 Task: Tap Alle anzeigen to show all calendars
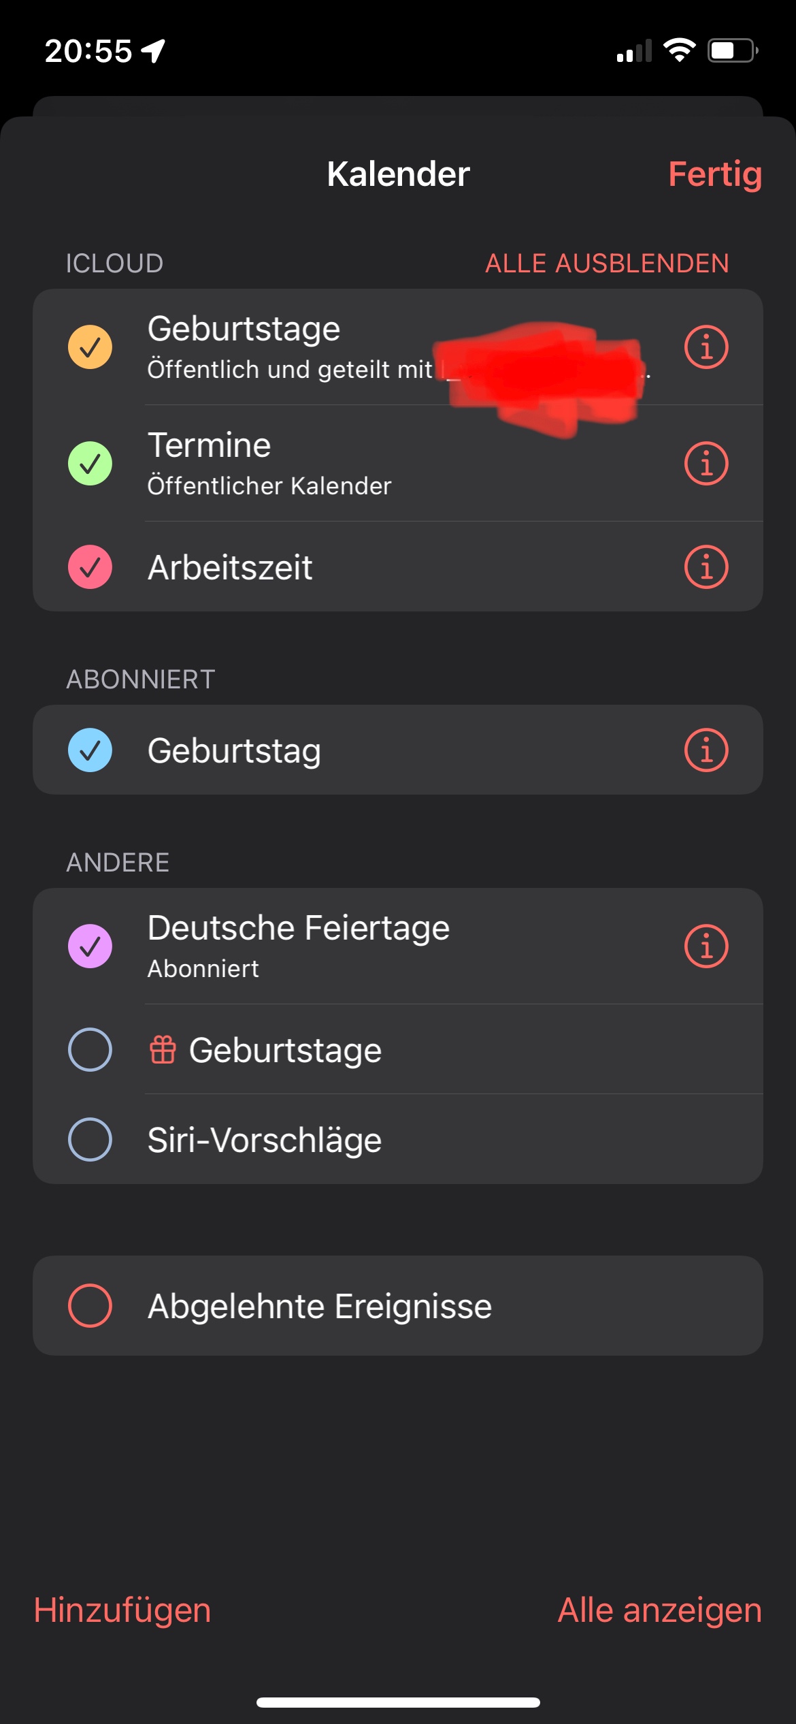click(x=659, y=1610)
